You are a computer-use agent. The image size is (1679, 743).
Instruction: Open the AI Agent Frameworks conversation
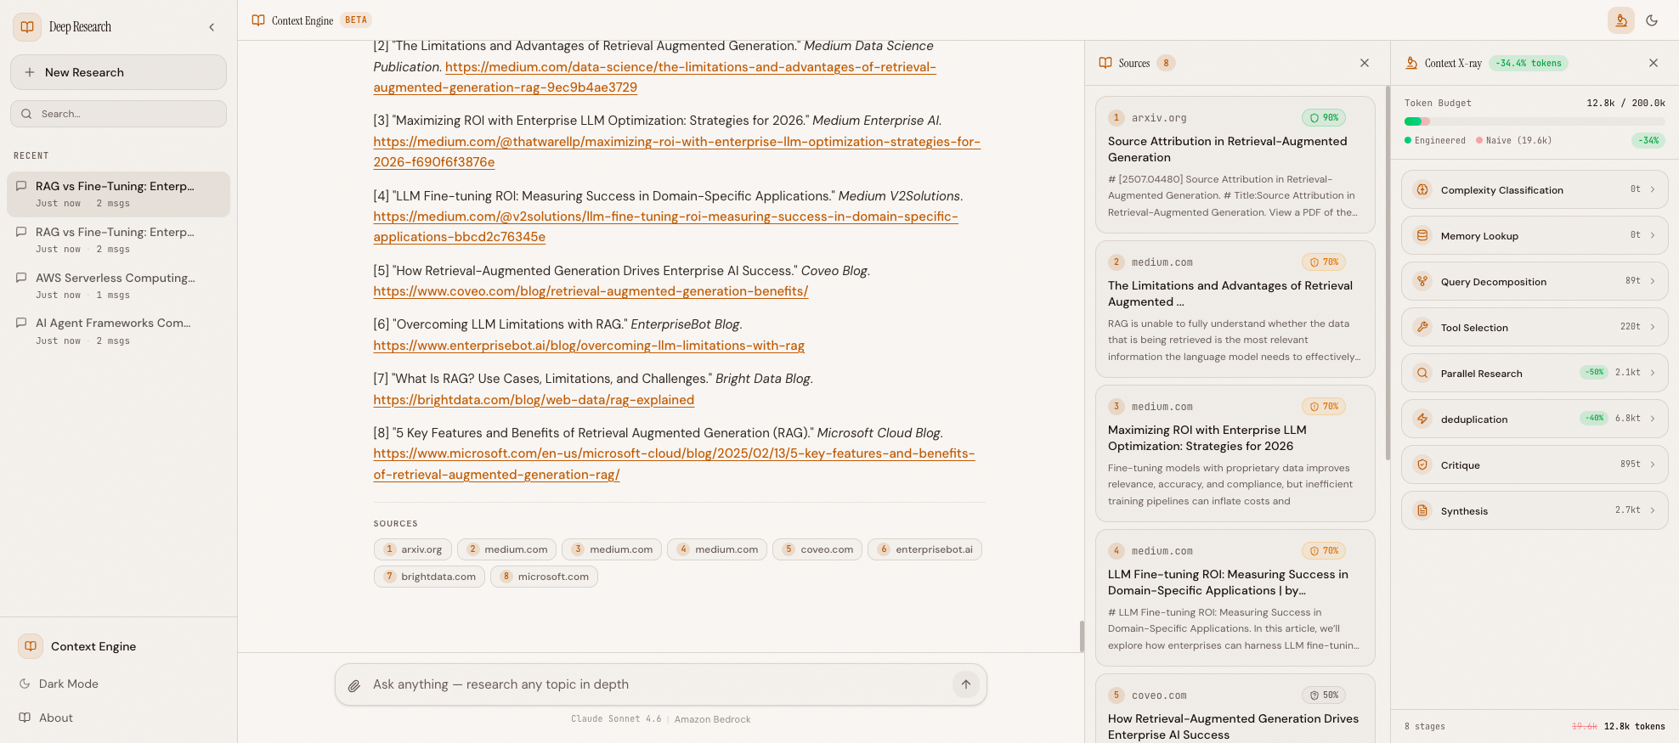118,331
